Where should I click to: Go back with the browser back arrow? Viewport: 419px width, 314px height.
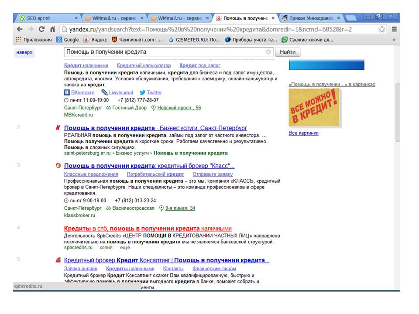20,29
